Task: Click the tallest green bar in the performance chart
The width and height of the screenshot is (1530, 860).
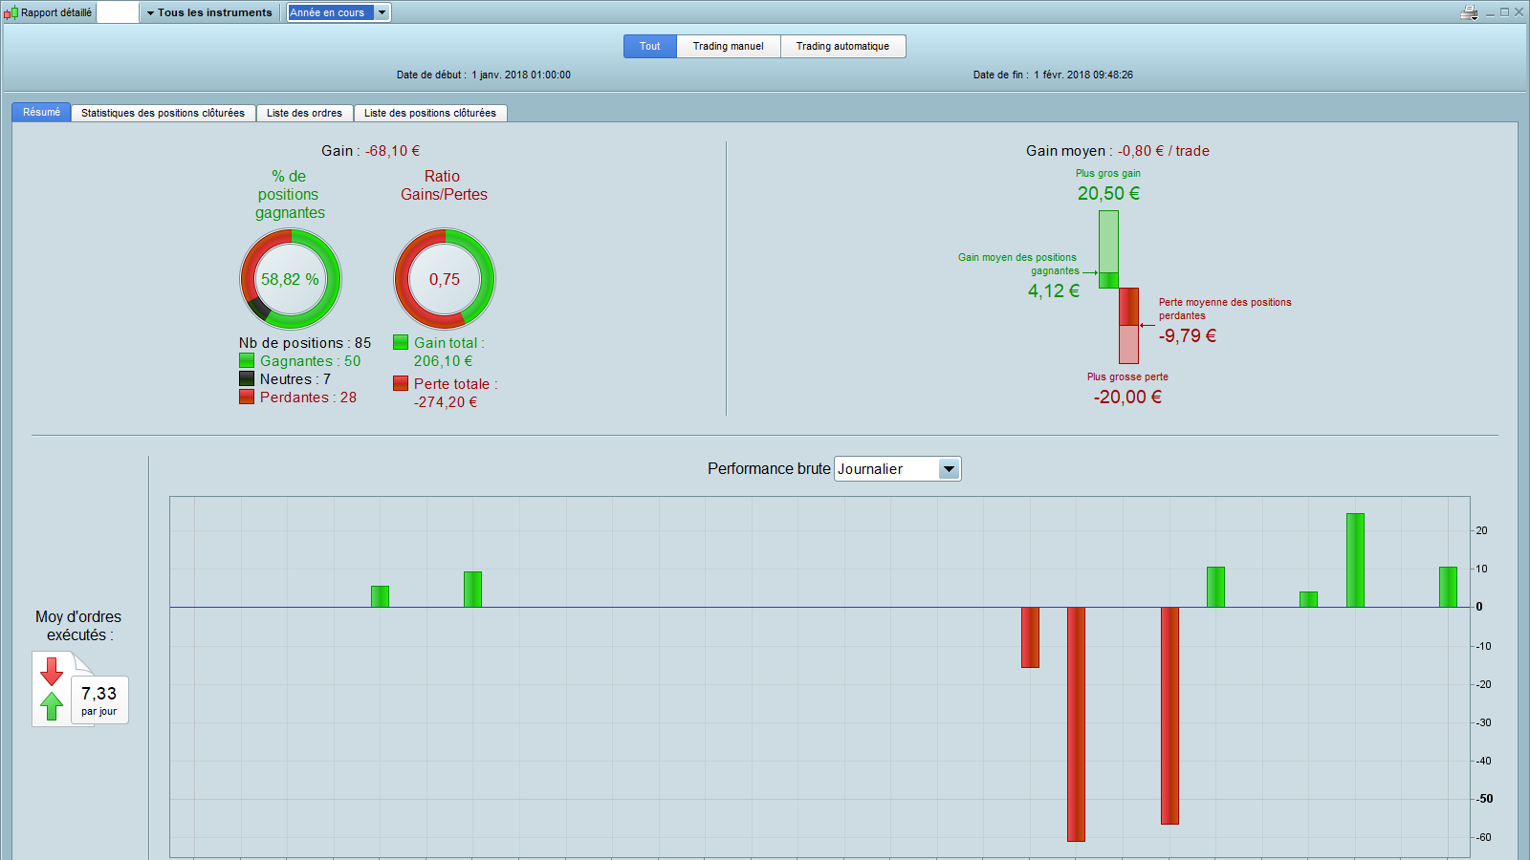Action: click(1355, 560)
